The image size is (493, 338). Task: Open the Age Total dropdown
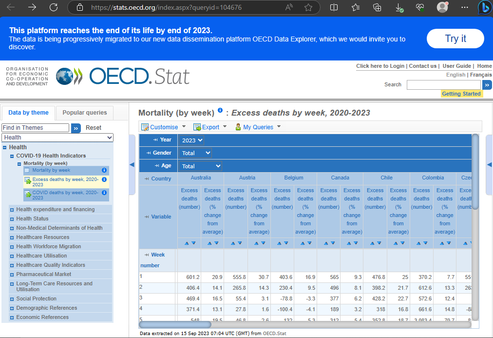click(x=200, y=166)
